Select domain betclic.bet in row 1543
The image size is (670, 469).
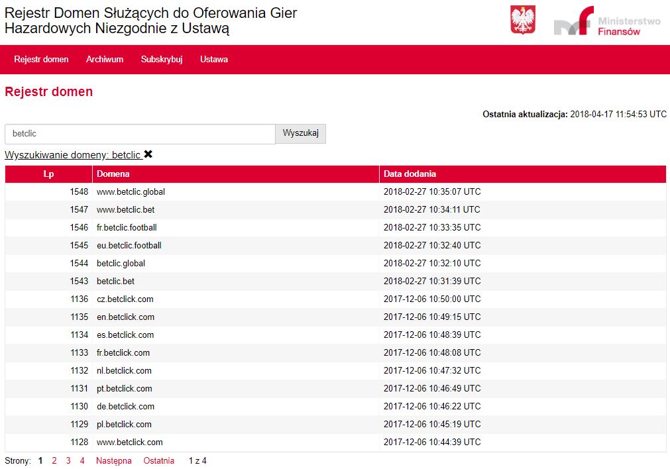pyautogui.click(x=116, y=282)
